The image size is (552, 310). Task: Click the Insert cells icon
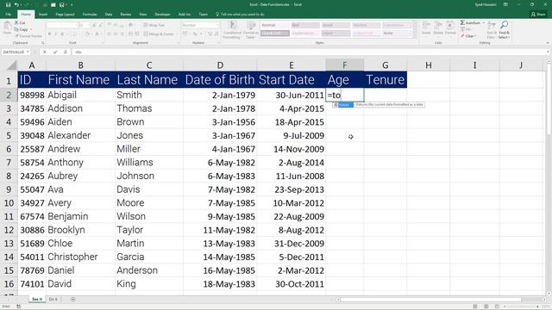click(x=426, y=25)
